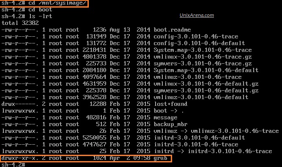
Task: Click file size 225378
Action: [x=96, y=91]
